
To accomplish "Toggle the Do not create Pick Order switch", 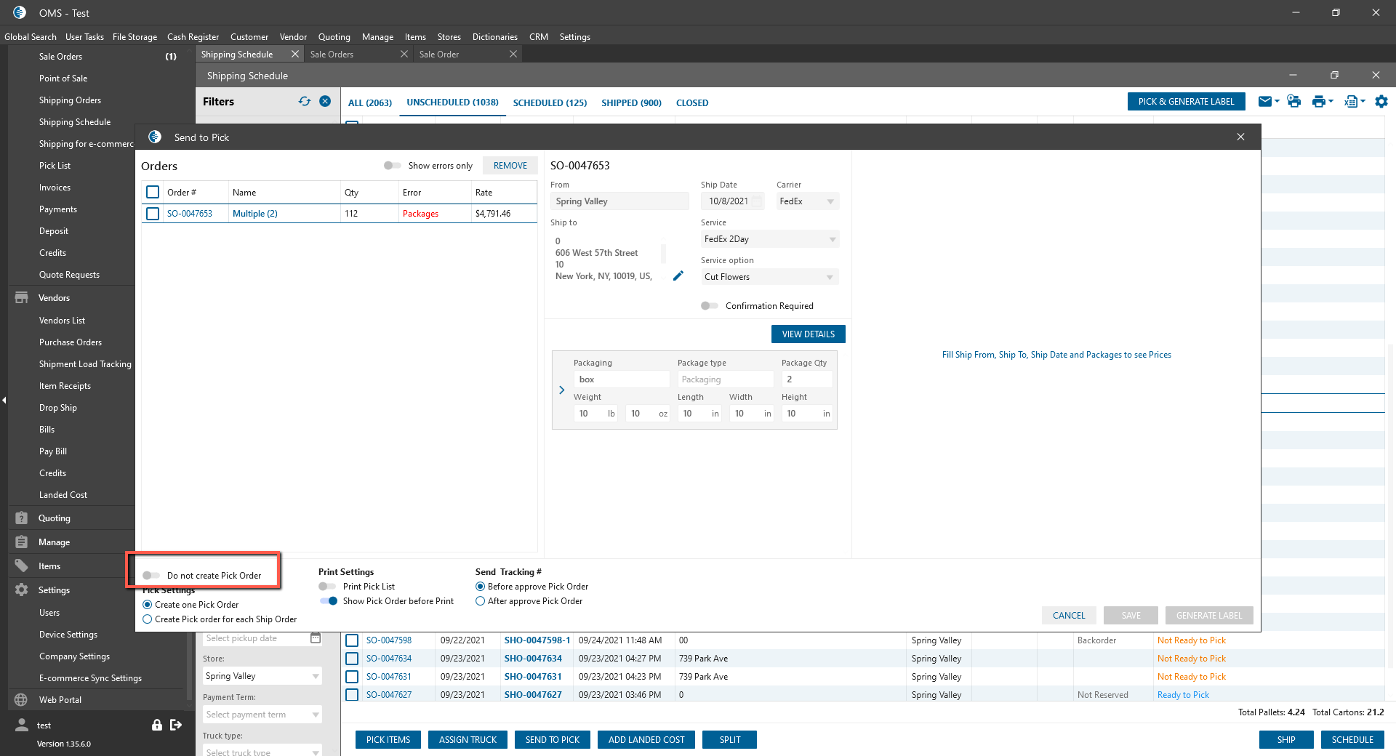I will 151,576.
